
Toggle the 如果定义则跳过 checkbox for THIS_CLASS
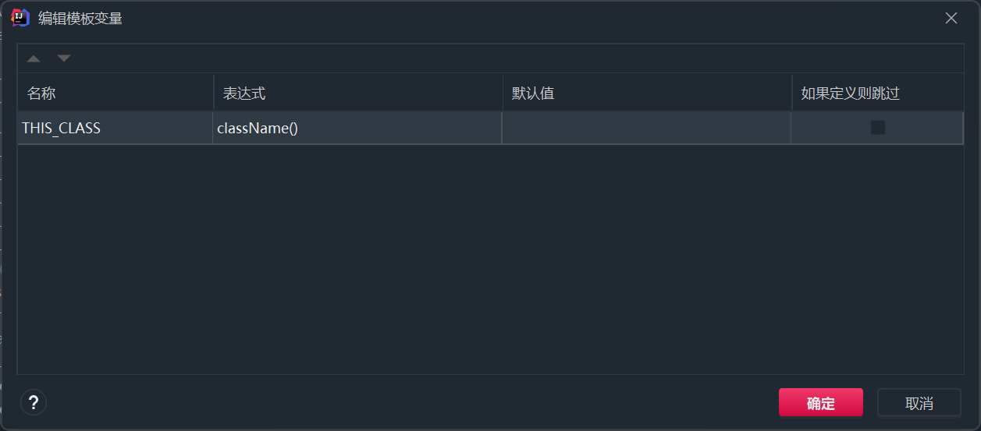click(878, 128)
